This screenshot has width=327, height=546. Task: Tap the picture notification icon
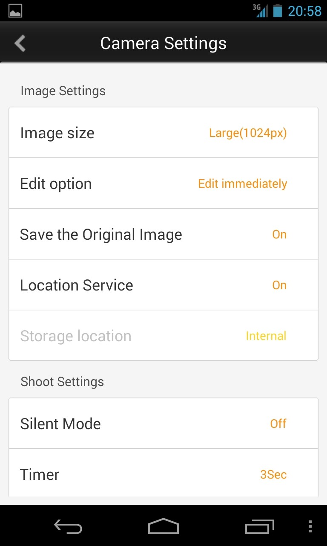pos(15,11)
